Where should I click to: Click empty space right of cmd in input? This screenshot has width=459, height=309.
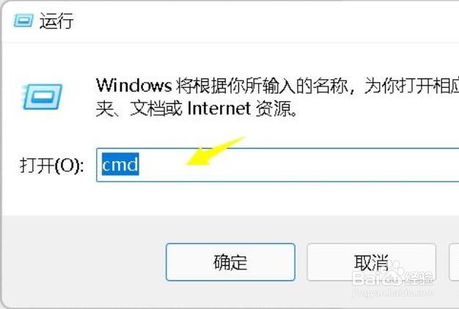pos(293,165)
